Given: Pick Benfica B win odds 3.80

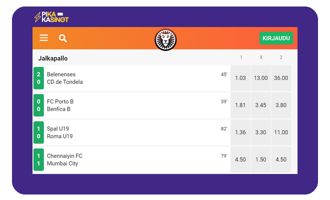Looking at the screenshot, I should coord(281,105).
